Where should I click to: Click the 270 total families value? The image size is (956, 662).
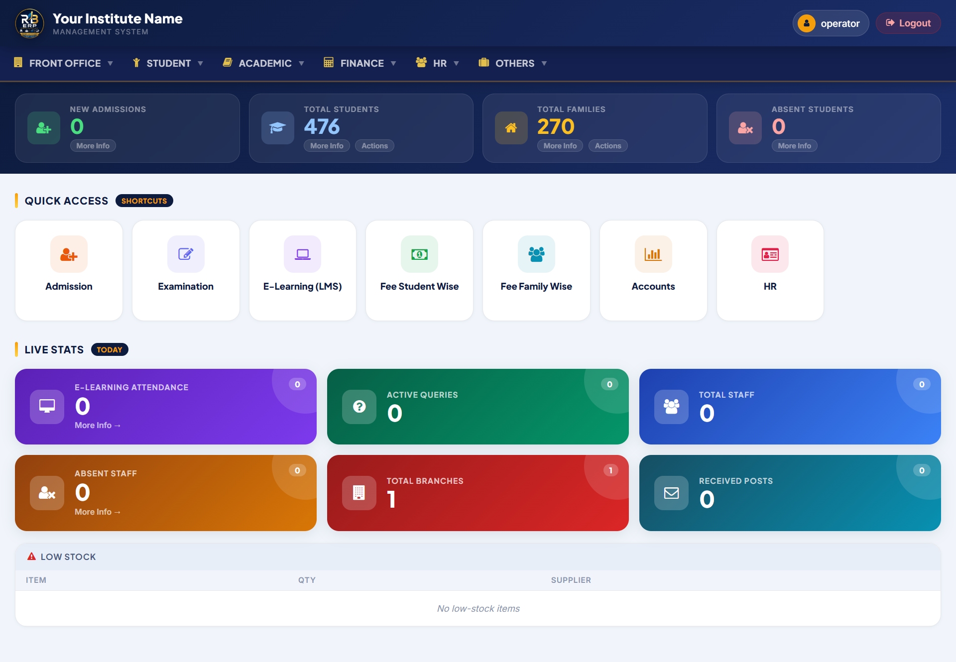[x=556, y=126]
